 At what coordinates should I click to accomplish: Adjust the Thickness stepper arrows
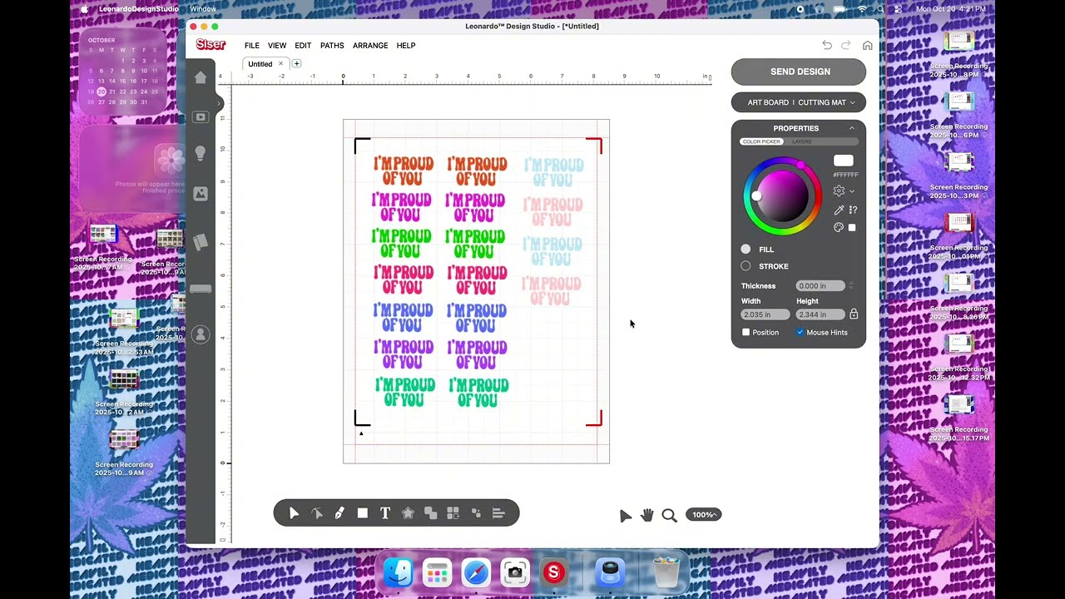(850, 285)
